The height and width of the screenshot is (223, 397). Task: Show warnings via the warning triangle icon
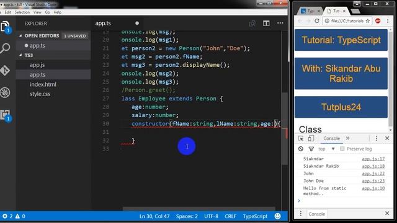[17, 216]
